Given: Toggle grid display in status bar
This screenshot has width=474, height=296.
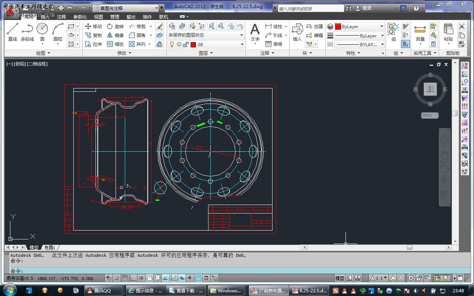Looking at the screenshot, I should pyautogui.click(x=125, y=278).
